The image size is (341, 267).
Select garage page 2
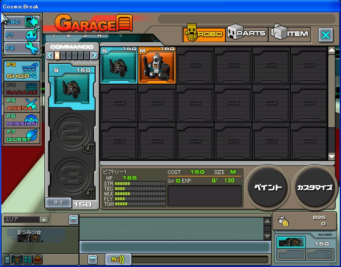[x=69, y=35]
